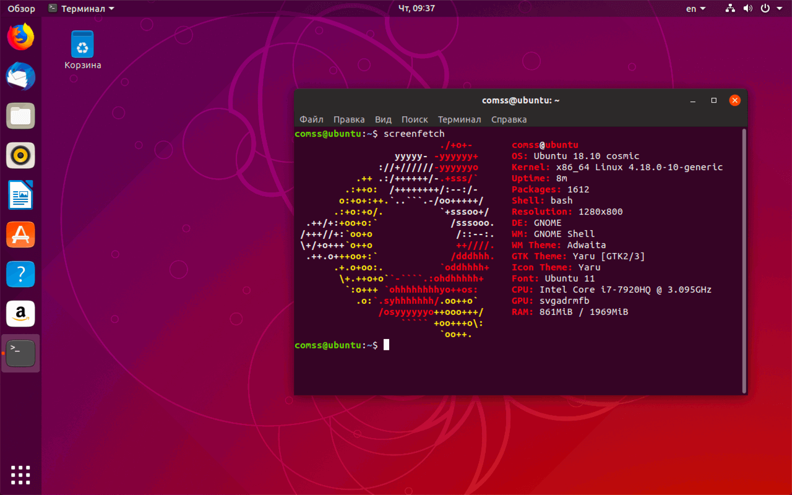Start Rhythmbox music player from the dock
Screen dimensions: 792x495
(x=20, y=155)
